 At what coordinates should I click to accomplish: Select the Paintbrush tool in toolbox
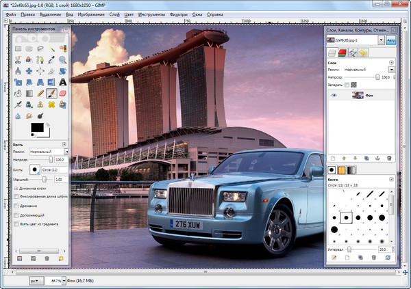(51, 93)
